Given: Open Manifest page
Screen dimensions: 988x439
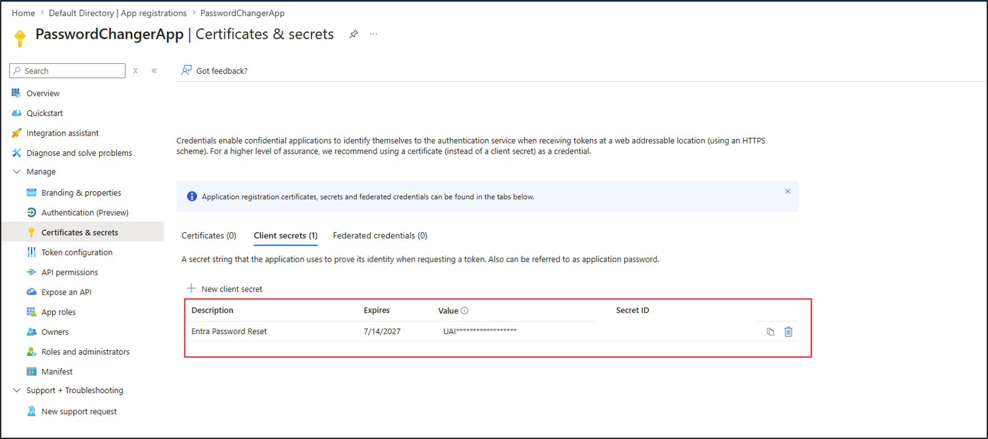Looking at the screenshot, I should (x=57, y=372).
